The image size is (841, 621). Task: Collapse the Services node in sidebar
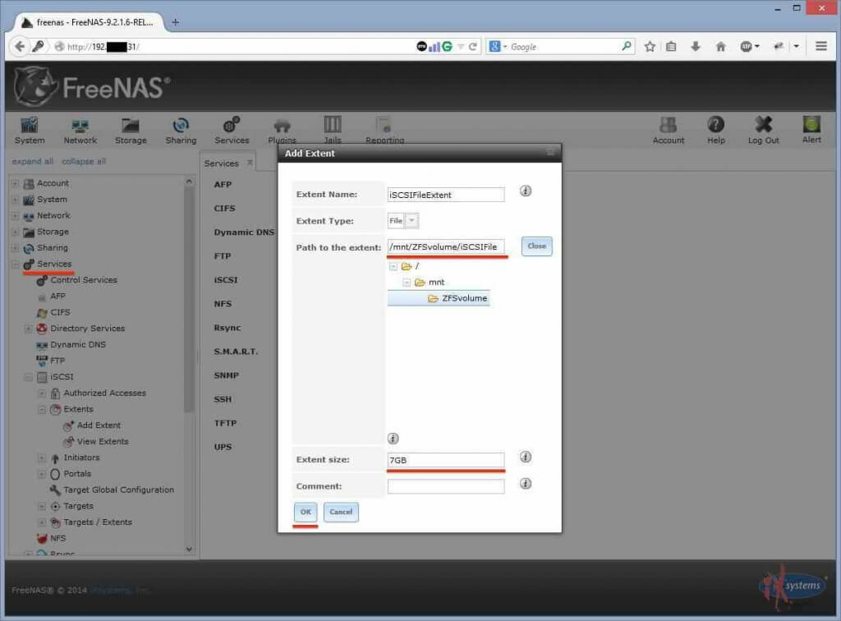point(15,264)
